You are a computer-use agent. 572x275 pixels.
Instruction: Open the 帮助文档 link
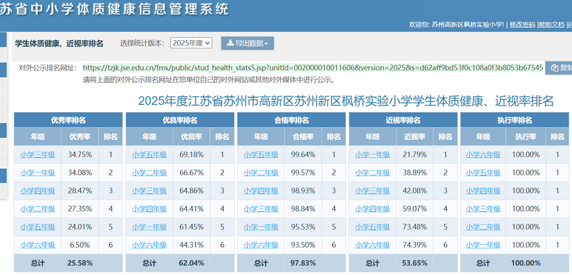(x=551, y=25)
